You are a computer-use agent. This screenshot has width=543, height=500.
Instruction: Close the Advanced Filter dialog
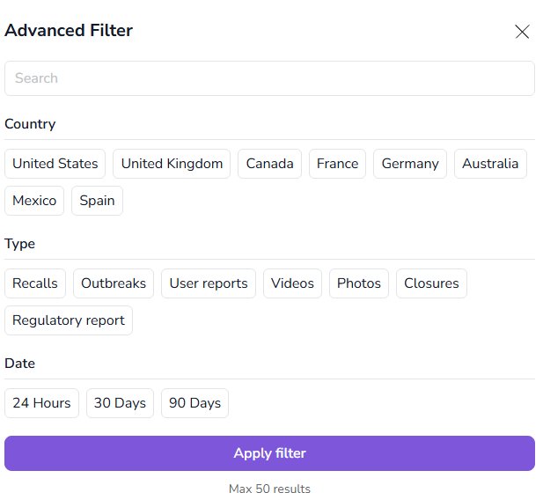522,32
